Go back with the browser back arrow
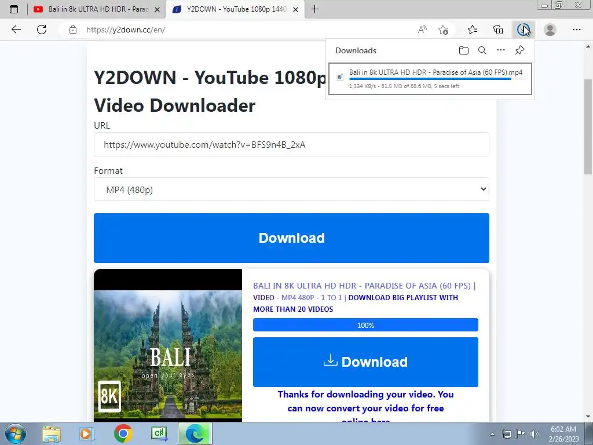 16,30
